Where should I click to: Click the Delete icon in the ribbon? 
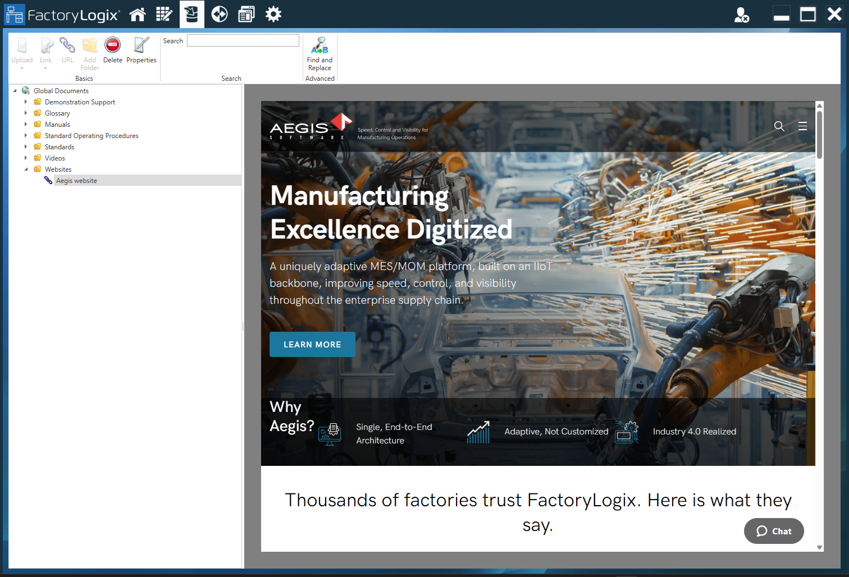coord(112,51)
